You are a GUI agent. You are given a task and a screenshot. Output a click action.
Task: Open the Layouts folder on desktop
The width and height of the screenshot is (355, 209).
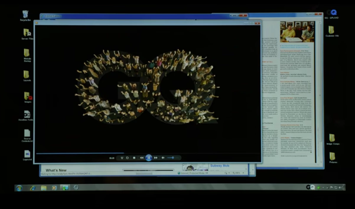(27, 76)
